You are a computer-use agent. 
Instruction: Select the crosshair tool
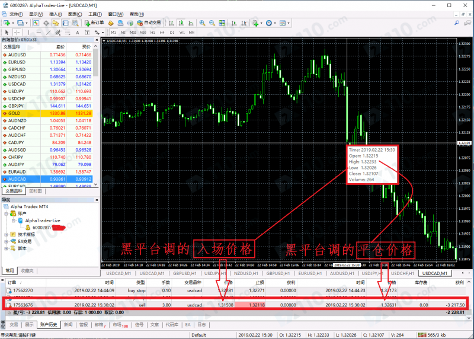[x=14, y=32]
